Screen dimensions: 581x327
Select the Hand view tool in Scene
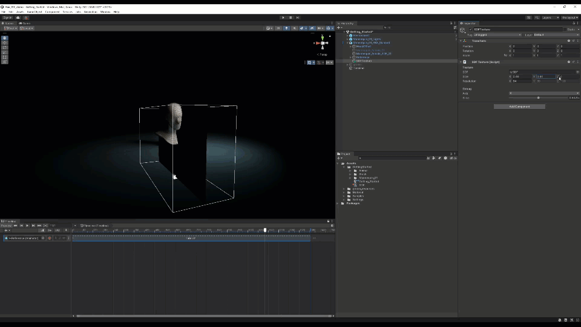(5, 38)
